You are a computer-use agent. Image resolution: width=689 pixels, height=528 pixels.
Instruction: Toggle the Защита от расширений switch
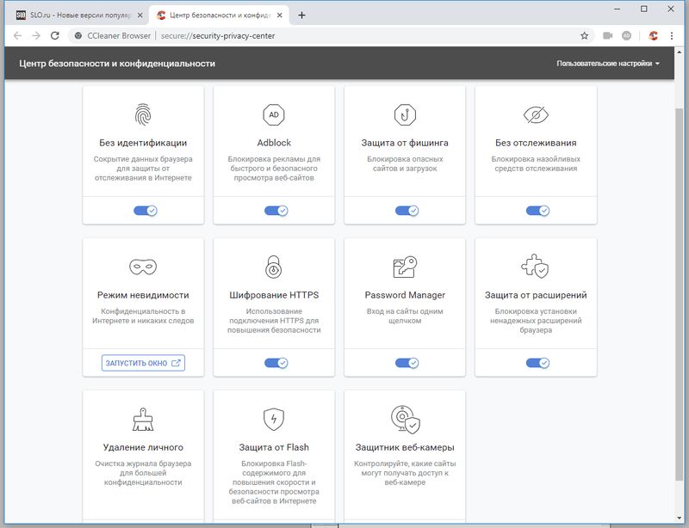537,363
